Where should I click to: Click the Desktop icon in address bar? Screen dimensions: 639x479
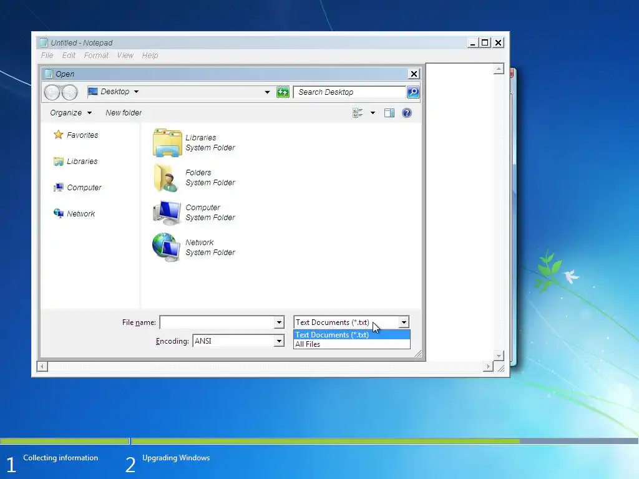click(93, 91)
